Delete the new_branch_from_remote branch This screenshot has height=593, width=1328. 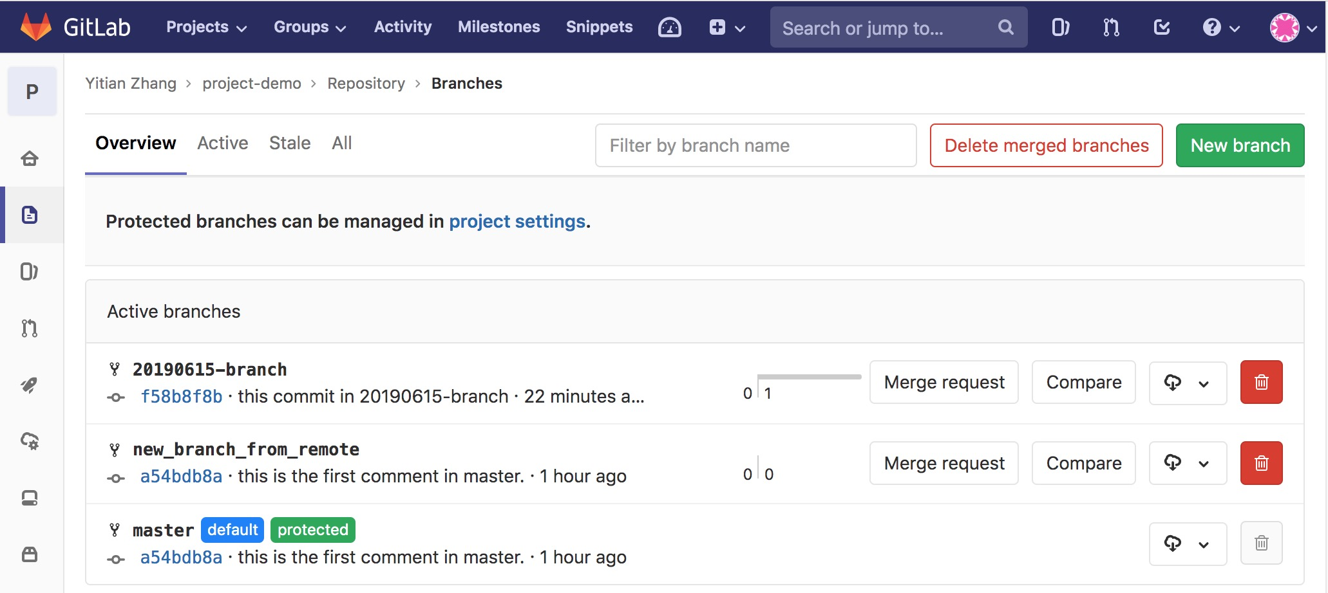(1262, 462)
